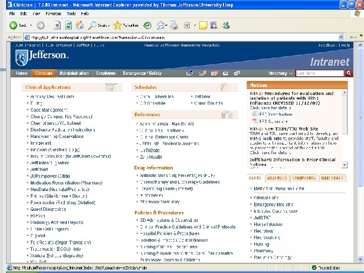Select the DEPTS tab
Image resolution: width=364 pixels, height=273 pixels.
[255, 178]
